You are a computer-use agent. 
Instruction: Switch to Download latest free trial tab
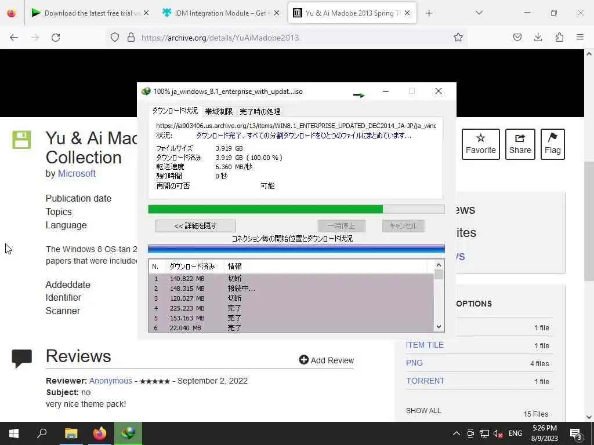click(x=89, y=13)
